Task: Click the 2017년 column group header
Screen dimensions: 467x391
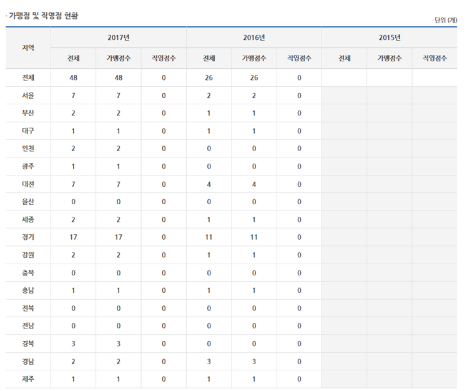Action: pyautogui.click(x=118, y=37)
